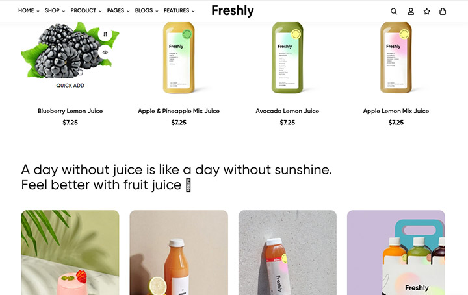Open the wishlist star icon

pos(427,11)
